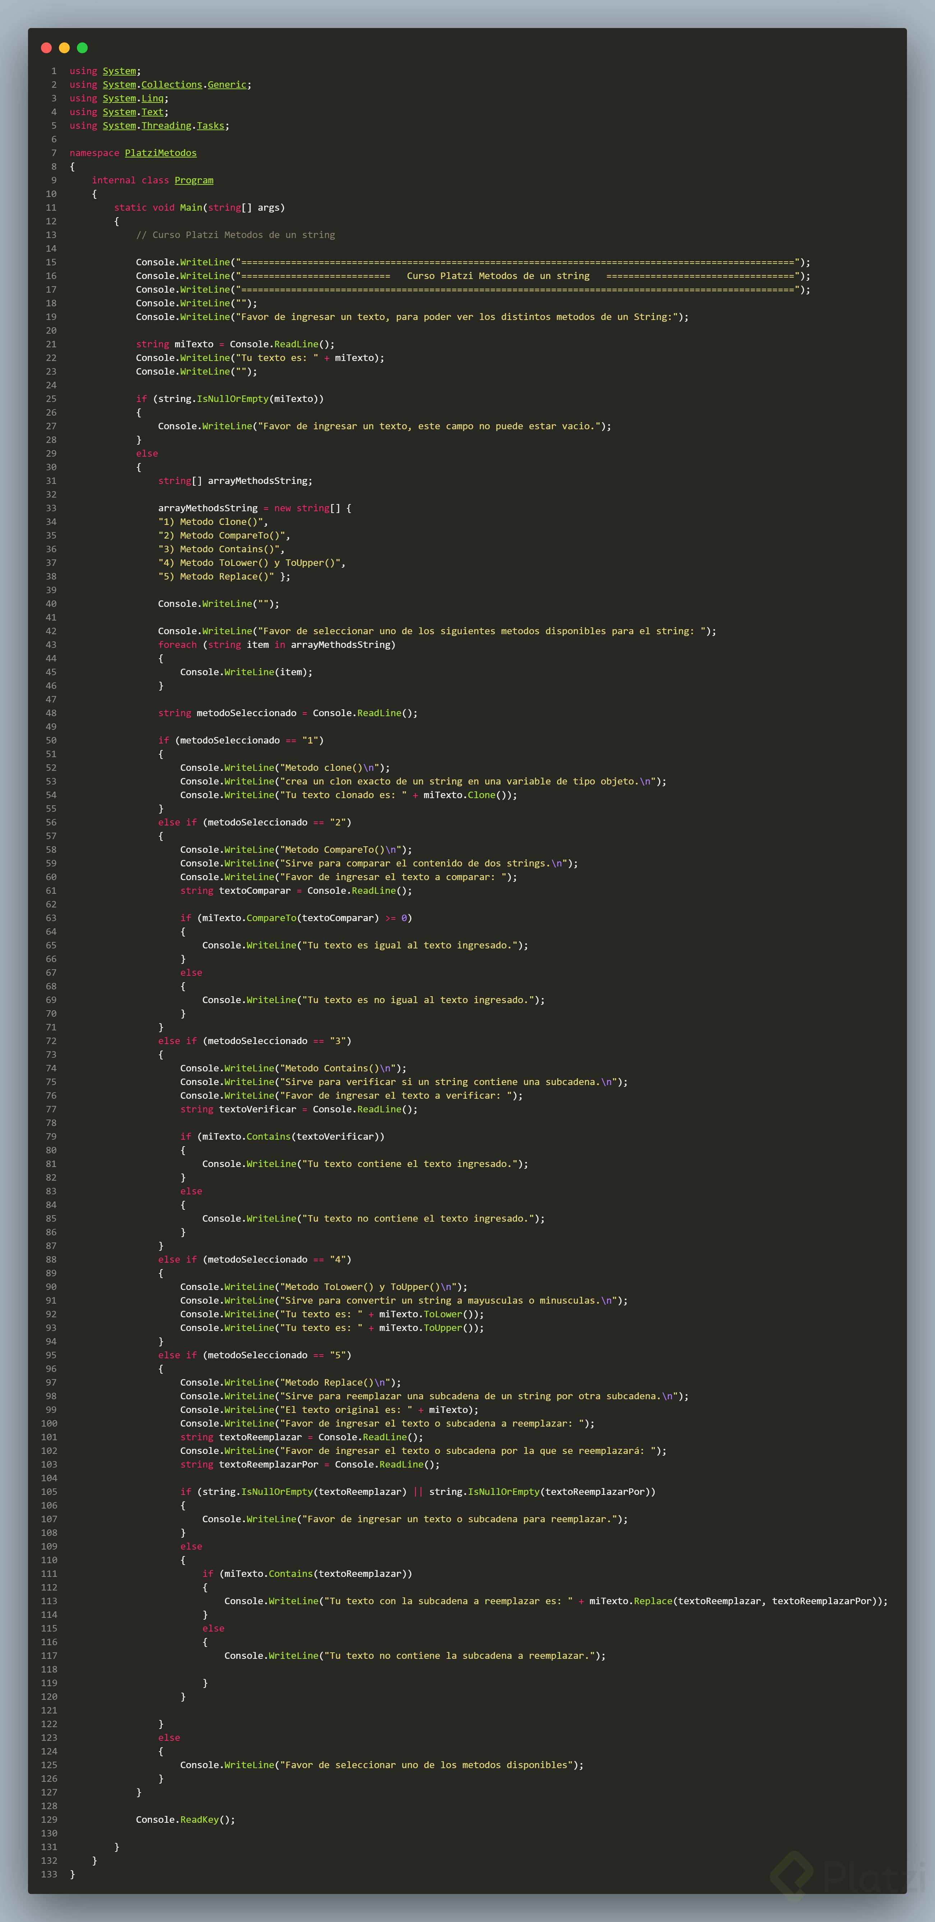The height and width of the screenshot is (1922, 935).
Task: Click banner string 'Curso Platzi Metodos de un string' line 16
Action: click(x=498, y=276)
